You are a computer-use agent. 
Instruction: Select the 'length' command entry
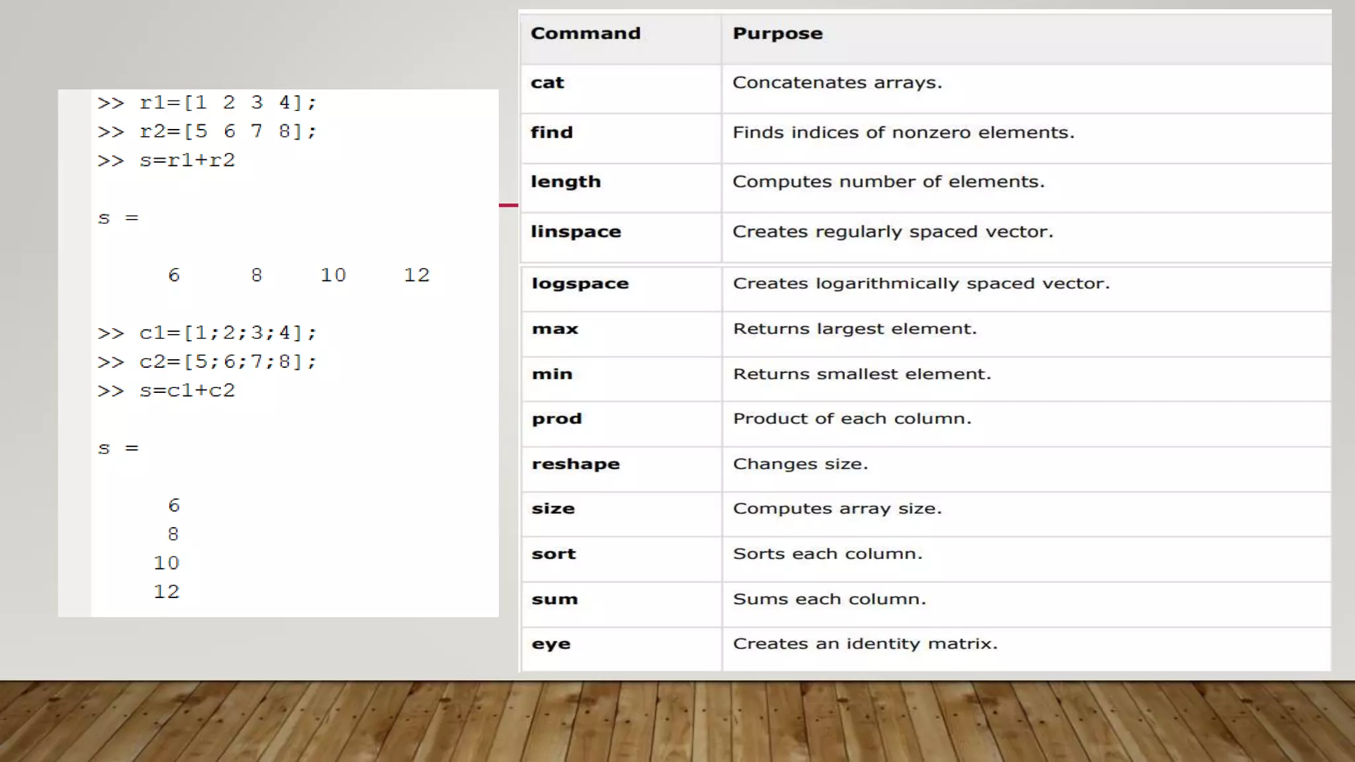coord(565,182)
